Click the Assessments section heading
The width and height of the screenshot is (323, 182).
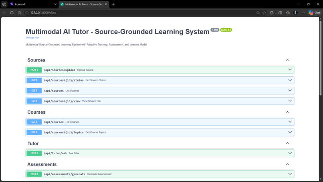click(42, 164)
